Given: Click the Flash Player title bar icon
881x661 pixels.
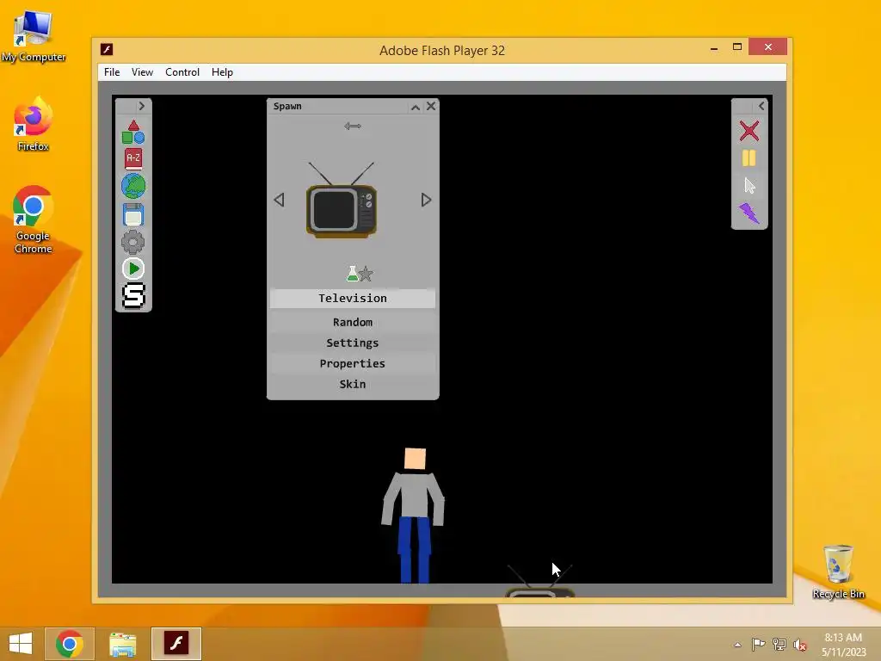Looking at the screenshot, I should click(x=107, y=49).
